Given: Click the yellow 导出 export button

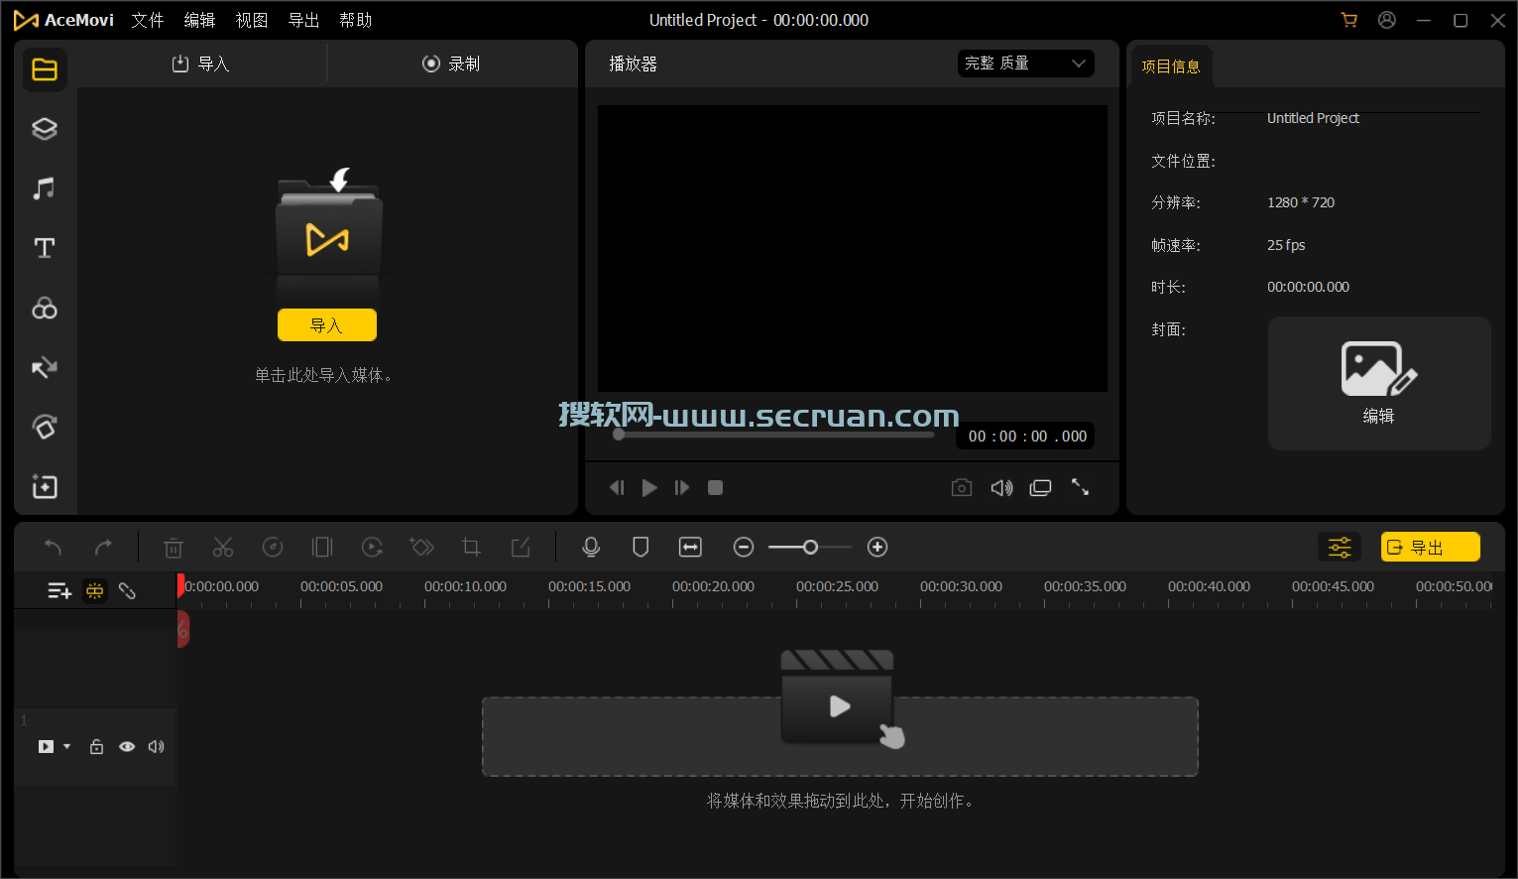Looking at the screenshot, I should point(1431,547).
